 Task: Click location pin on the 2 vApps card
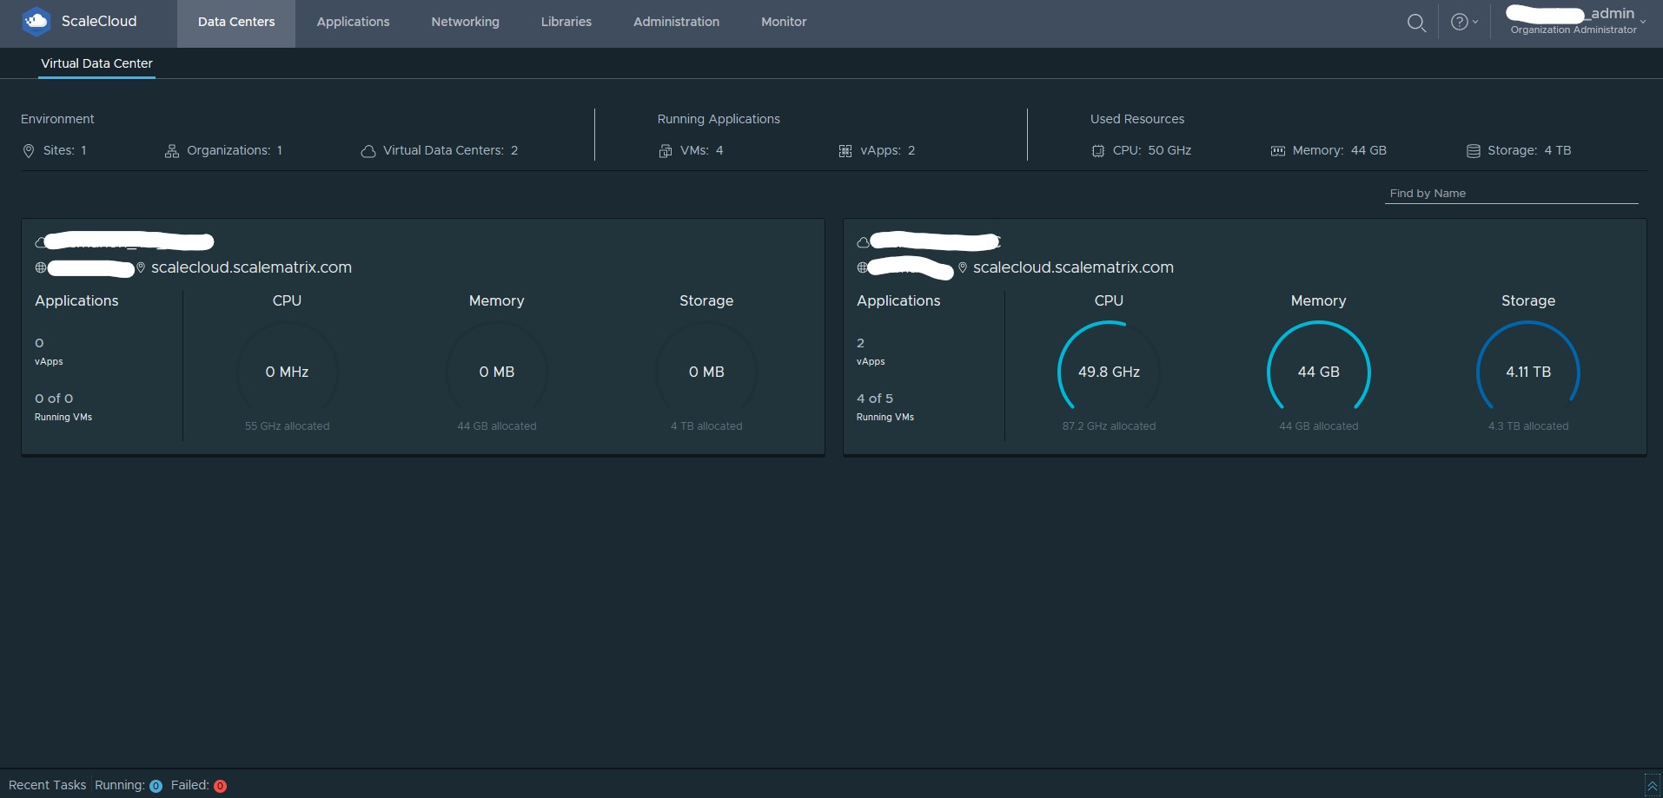(963, 267)
